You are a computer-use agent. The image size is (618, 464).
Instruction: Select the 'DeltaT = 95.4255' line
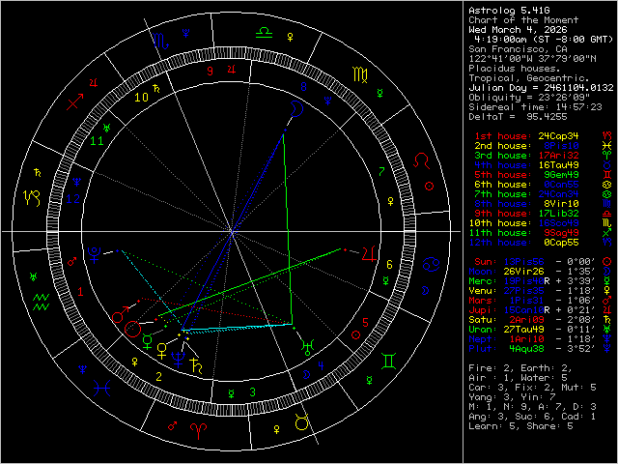click(518, 117)
